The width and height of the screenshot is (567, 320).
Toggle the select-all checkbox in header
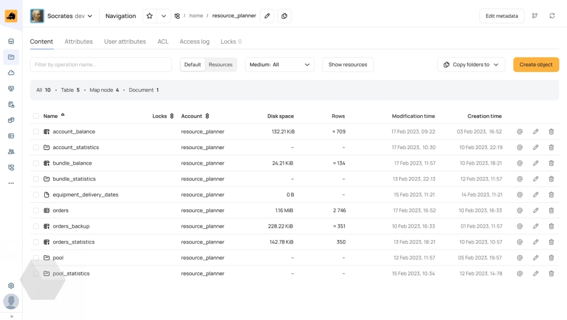[36, 116]
